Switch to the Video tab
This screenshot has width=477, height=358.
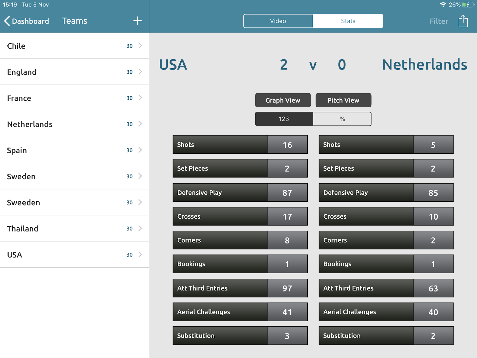click(278, 21)
